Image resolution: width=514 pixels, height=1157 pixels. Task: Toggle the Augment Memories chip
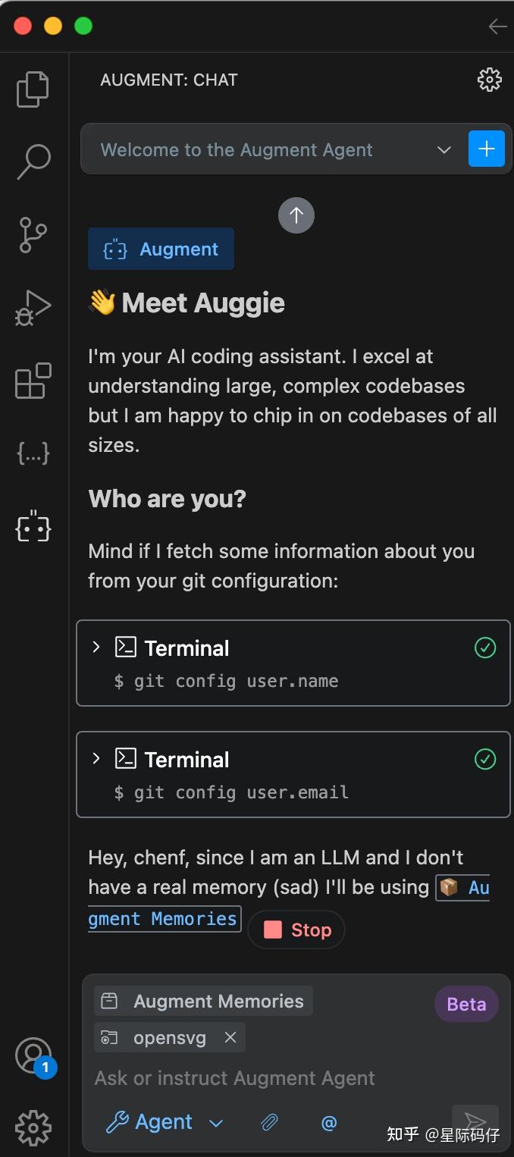tap(202, 1000)
